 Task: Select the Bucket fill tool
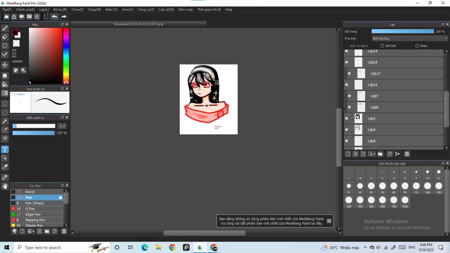(5, 84)
